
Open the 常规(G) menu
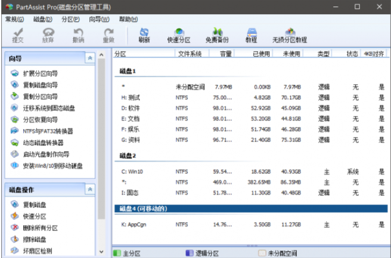[15, 19]
